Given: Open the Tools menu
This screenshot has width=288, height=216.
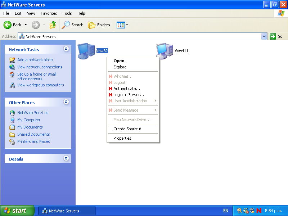Looking at the screenshot, I should [x=67, y=13].
